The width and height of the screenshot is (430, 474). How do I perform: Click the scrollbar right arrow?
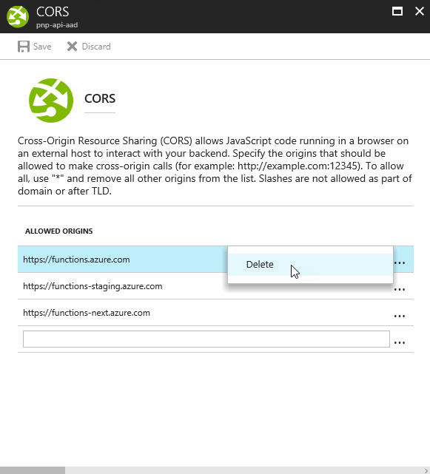coord(426,470)
